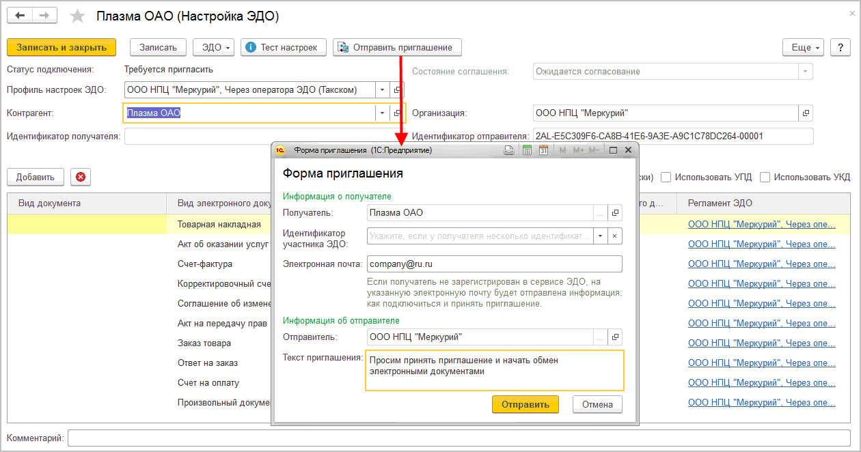Click Отмена in the invitation dialog
861x452 pixels.
[x=597, y=404]
